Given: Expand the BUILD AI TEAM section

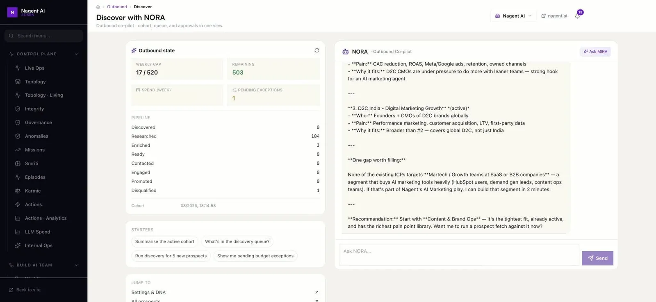Looking at the screenshot, I should 76,265.
